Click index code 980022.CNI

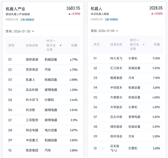(x=12, y=20)
